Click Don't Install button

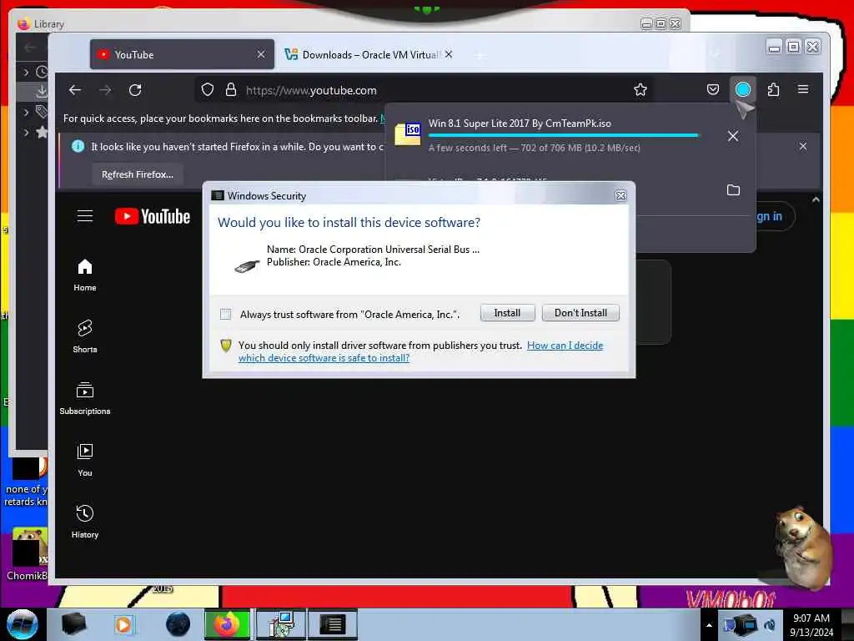580,313
